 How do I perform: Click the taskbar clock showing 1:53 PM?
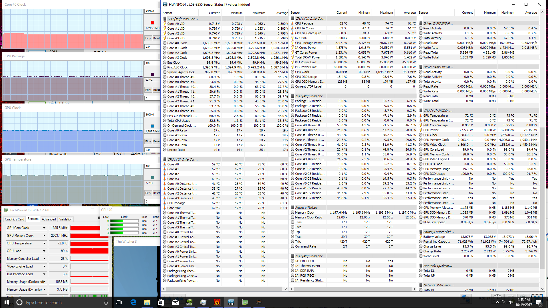[x=523, y=302]
